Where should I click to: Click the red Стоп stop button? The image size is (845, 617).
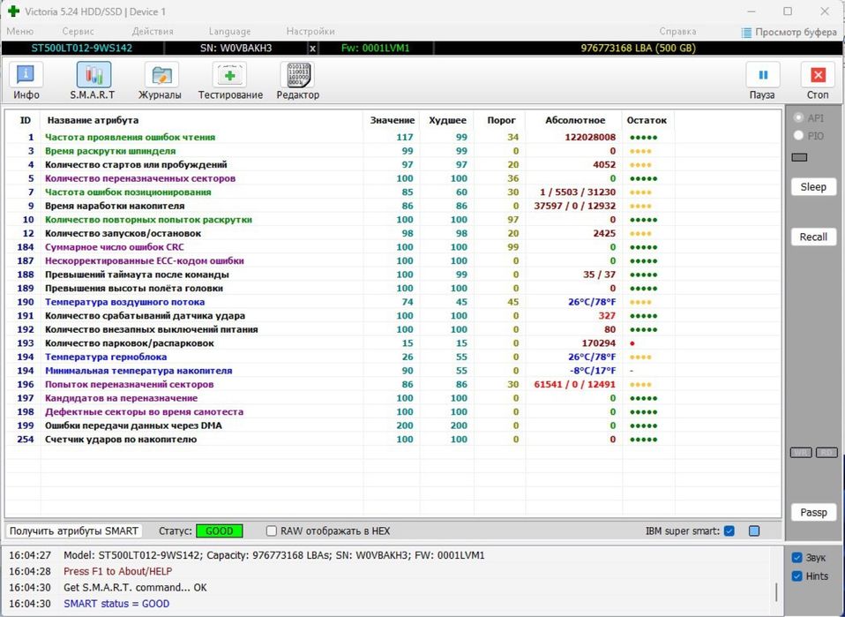click(x=818, y=81)
